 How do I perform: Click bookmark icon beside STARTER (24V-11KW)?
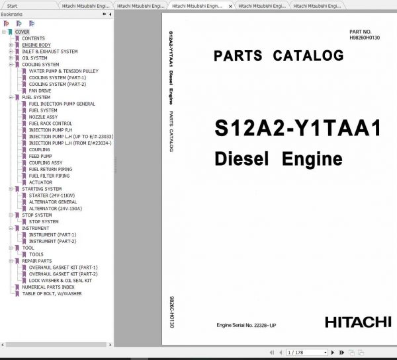coord(24,196)
